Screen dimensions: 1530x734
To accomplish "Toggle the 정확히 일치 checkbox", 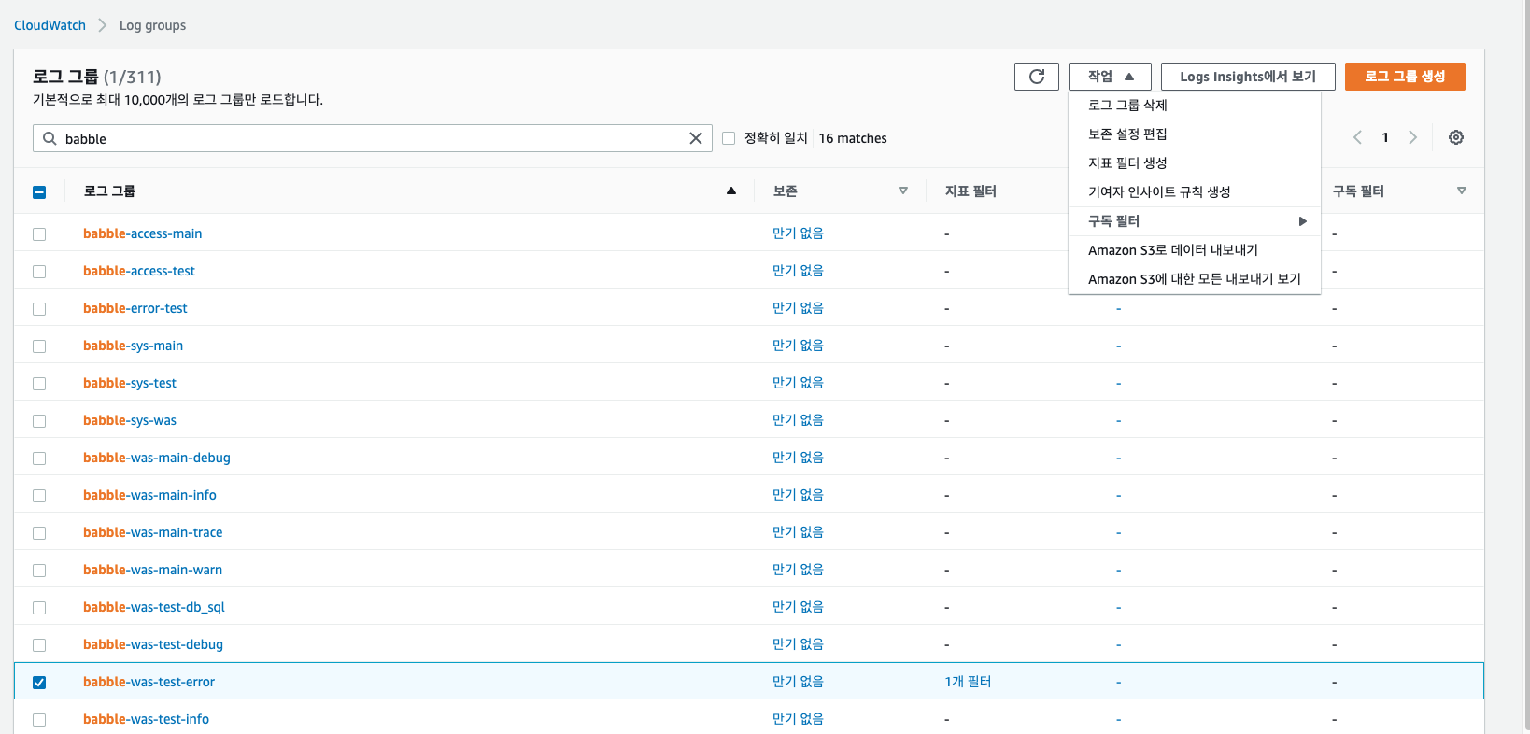I will 729,138.
